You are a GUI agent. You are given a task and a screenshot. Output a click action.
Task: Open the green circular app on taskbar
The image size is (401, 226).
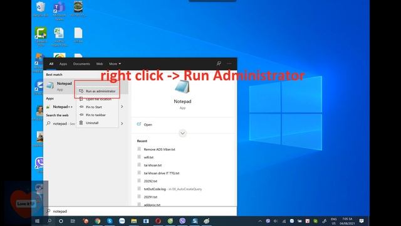(170, 221)
